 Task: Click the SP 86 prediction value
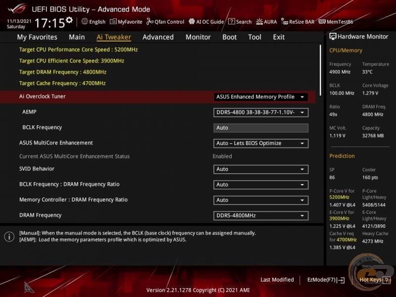(x=332, y=178)
